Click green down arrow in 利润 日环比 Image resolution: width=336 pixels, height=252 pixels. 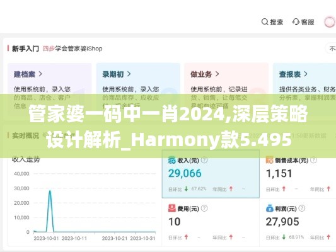pos(284,237)
